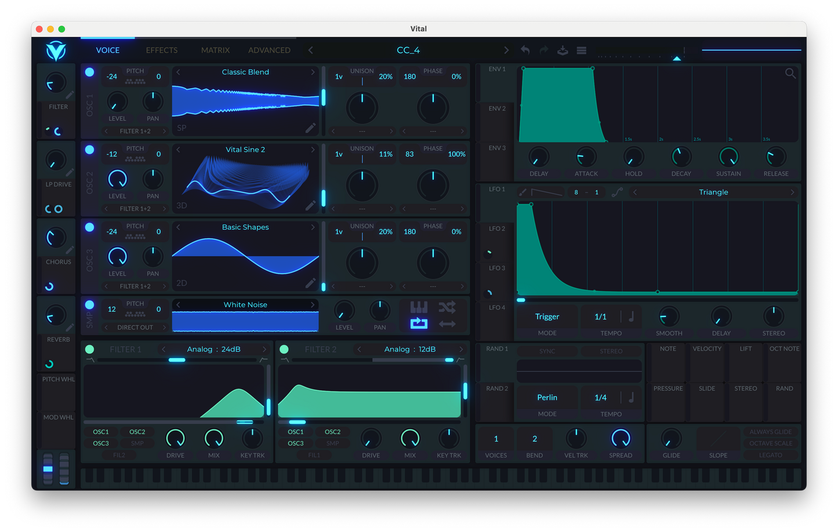This screenshot has height=532, width=838.
Task: Disable the Filter 1 power toggle
Action: tap(89, 349)
